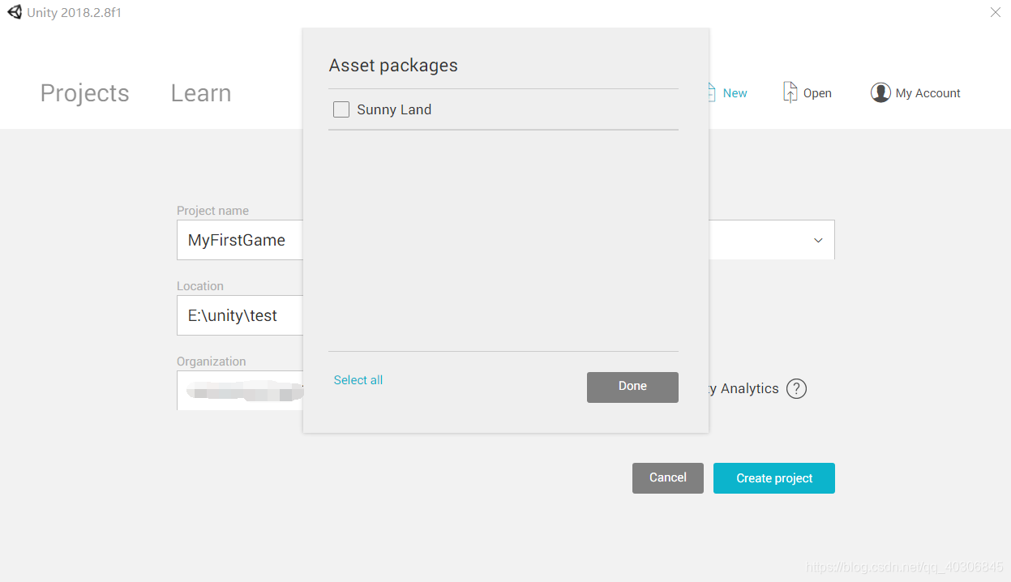Image resolution: width=1011 pixels, height=582 pixels.
Task: Click the Create project button
Action: tap(774, 478)
